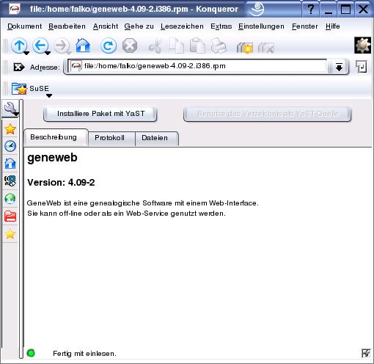Image resolution: width=374 pixels, height=364 pixels.
Task: Click the green status indicator light
Action: tap(31, 353)
